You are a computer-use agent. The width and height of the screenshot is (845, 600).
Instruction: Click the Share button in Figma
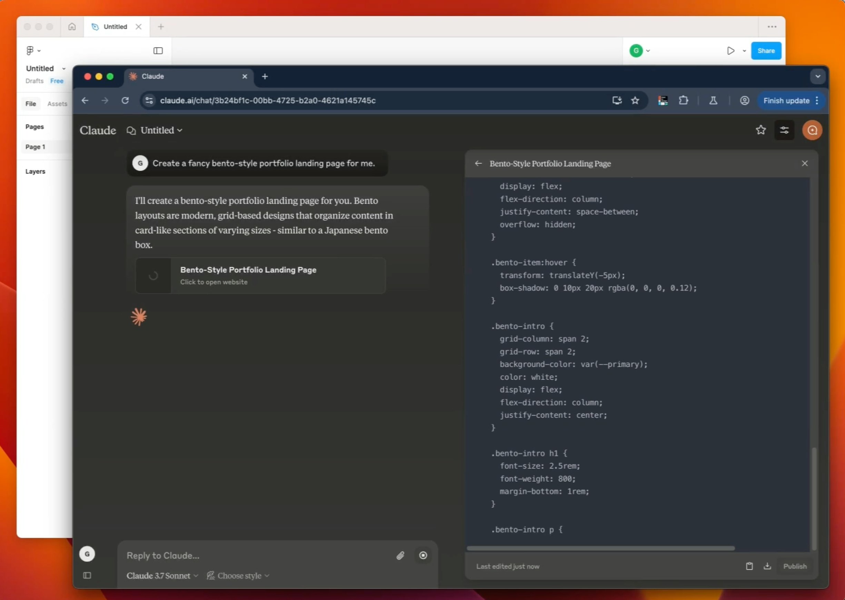coord(766,51)
